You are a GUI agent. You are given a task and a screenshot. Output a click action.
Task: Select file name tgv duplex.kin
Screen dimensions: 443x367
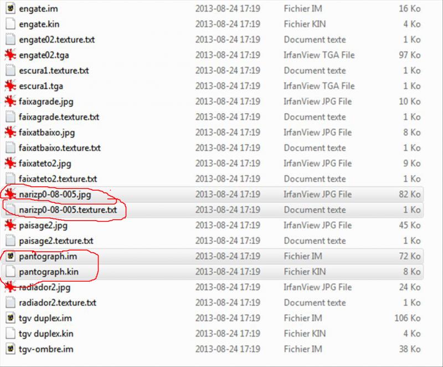(47, 334)
